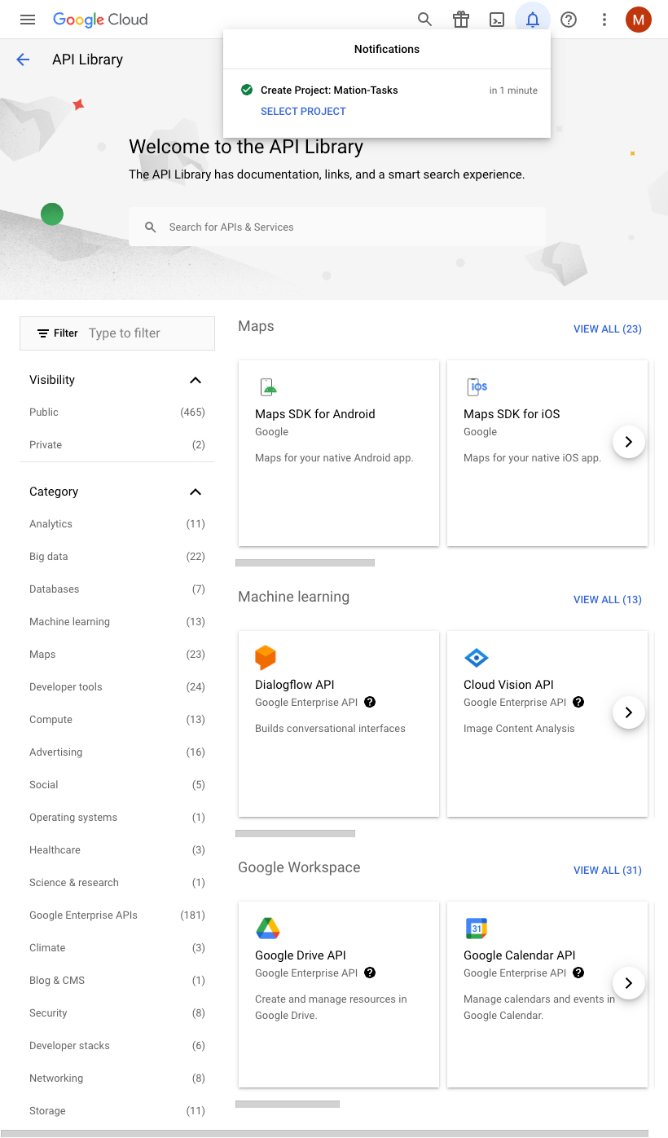Open the three-dot settings menu

(x=604, y=20)
